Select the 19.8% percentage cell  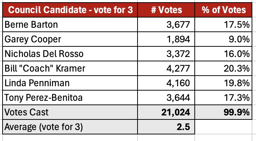click(223, 83)
